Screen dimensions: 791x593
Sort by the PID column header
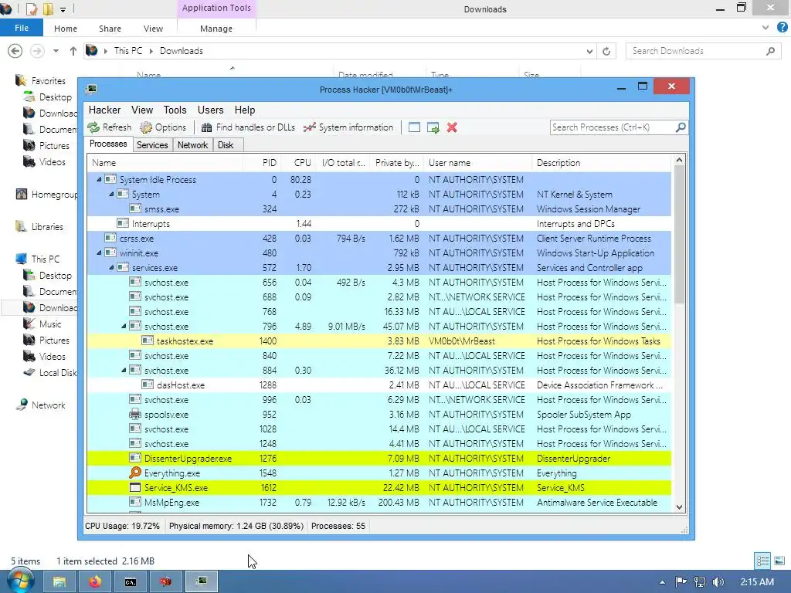pyautogui.click(x=261, y=163)
